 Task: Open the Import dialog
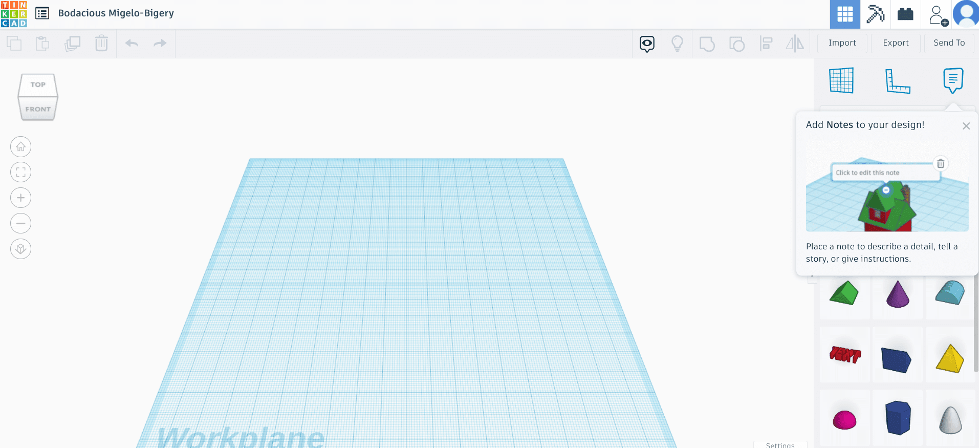(x=842, y=44)
